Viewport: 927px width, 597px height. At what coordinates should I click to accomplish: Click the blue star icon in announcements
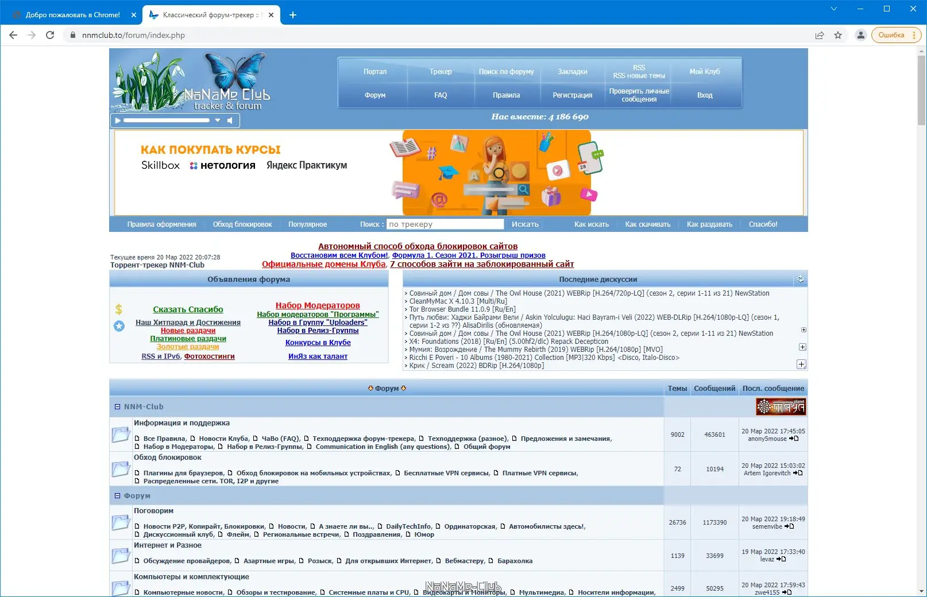tap(119, 326)
